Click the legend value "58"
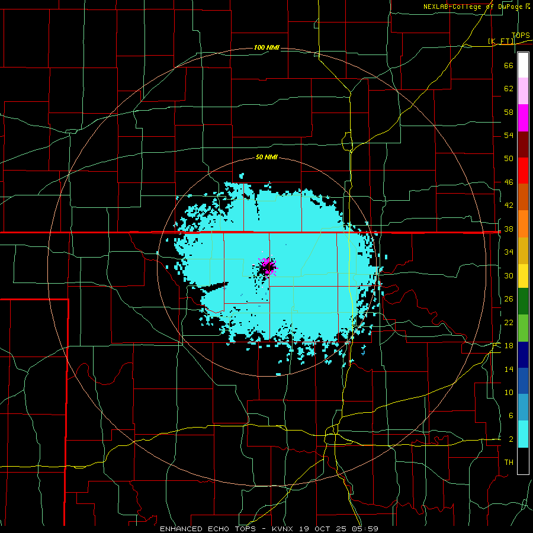The height and width of the screenshot is (533, 533). (509, 112)
